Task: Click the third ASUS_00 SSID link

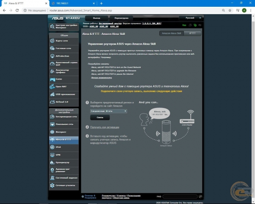Action: (114, 26)
